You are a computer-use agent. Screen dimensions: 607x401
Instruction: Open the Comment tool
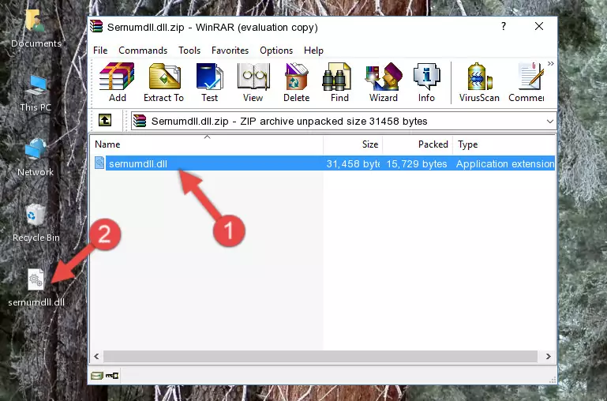[526, 82]
